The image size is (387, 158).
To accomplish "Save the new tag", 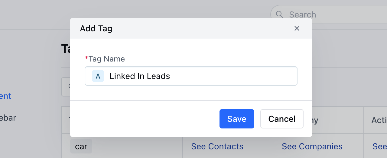I will point(237,119).
